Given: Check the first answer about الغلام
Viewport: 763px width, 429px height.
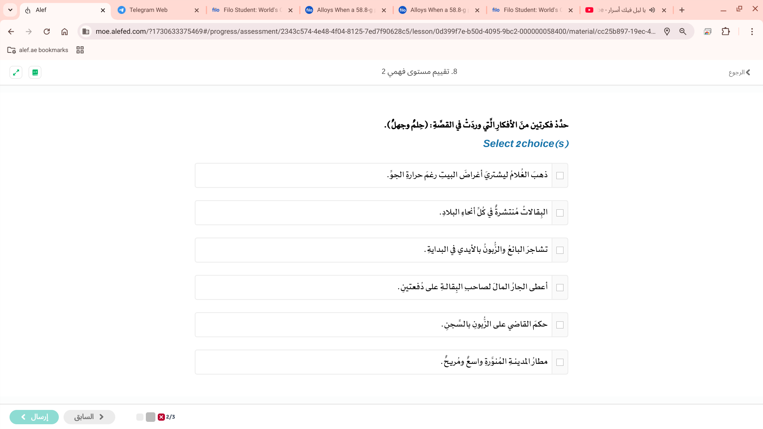Looking at the screenshot, I should click(560, 176).
